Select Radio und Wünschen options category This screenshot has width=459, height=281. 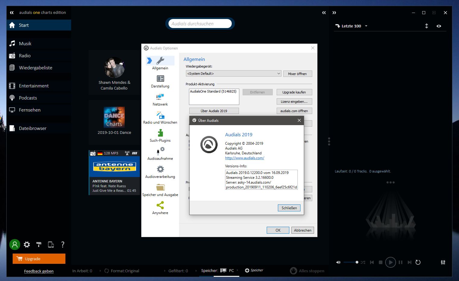coord(160,118)
